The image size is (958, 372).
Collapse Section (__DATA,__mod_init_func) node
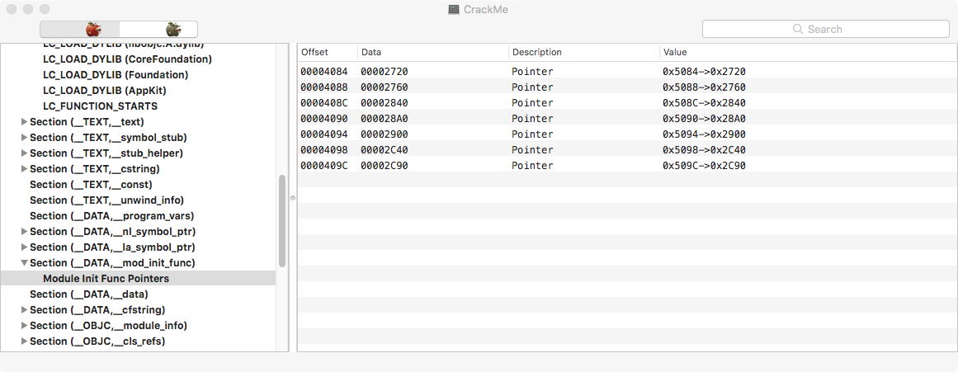24,263
